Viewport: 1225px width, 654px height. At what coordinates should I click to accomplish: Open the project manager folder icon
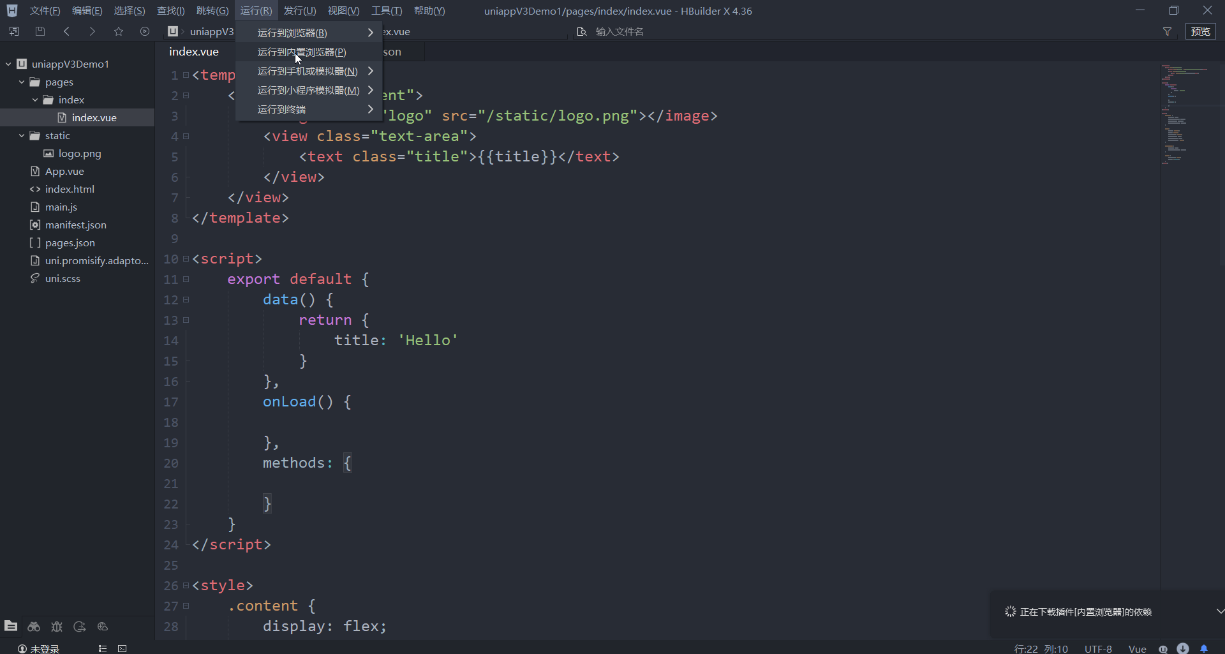pyautogui.click(x=11, y=626)
